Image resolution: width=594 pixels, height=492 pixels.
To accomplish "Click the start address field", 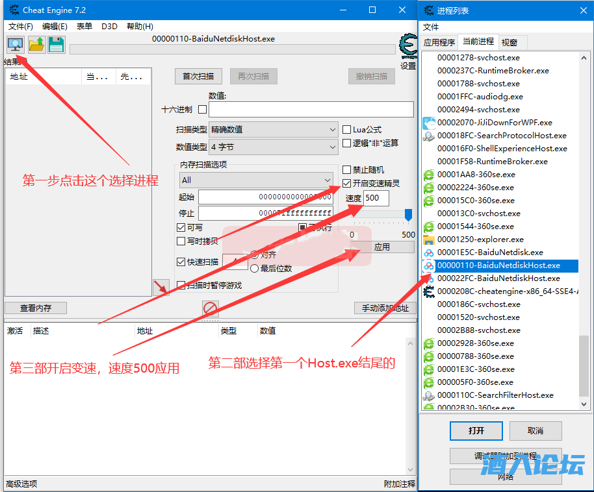I will 266,197.
